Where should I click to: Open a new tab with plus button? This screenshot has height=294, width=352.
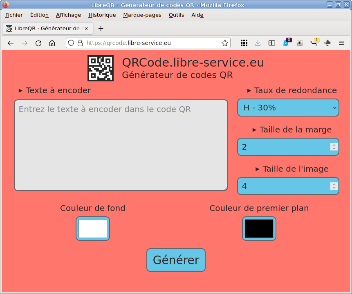101,29
